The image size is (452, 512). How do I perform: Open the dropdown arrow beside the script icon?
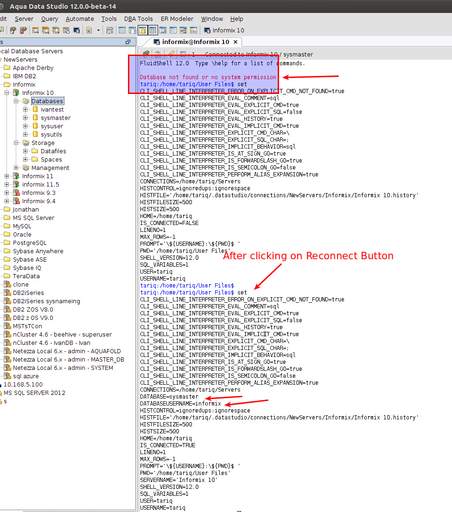98,31
